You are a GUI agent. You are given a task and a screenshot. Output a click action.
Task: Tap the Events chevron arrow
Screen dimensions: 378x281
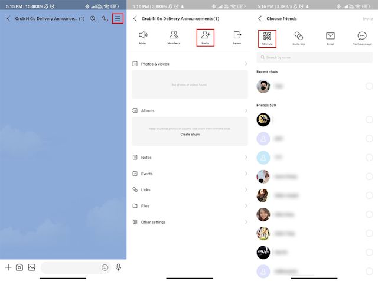[x=246, y=174]
